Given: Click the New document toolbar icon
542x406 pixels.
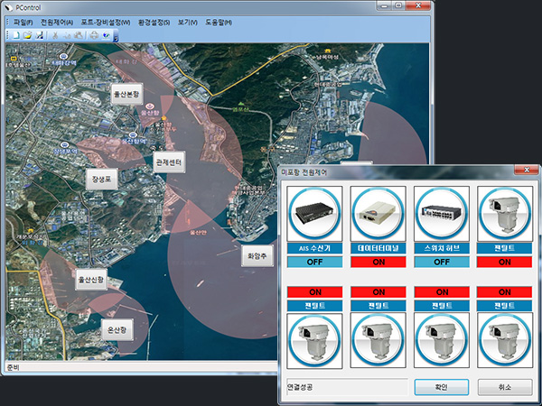Looking at the screenshot, I should [x=15, y=34].
